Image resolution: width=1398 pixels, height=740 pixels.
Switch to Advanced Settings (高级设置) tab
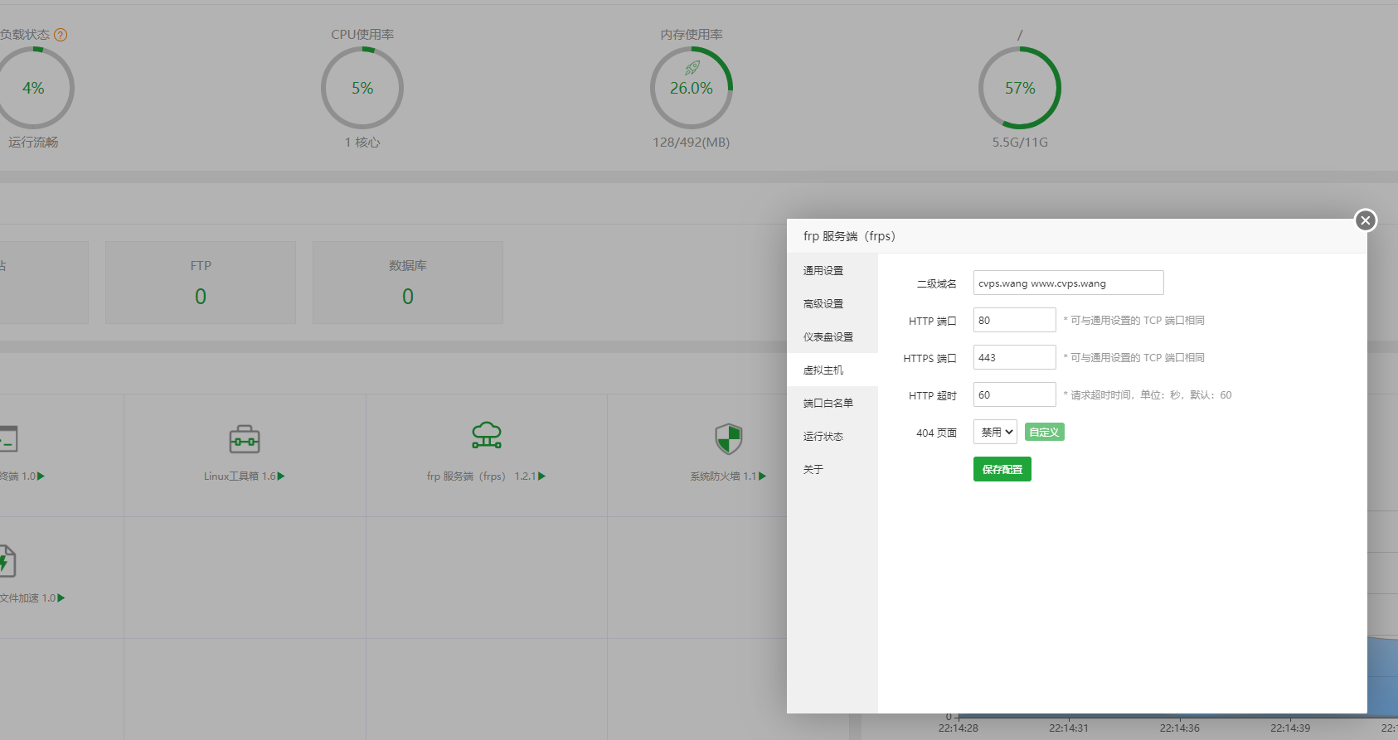coord(823,304)
